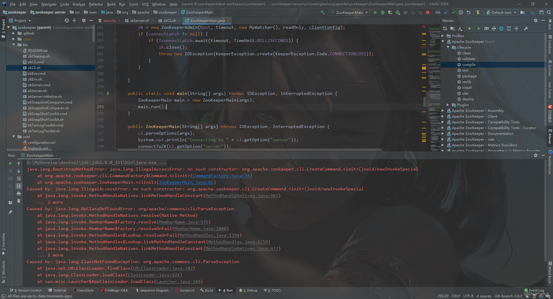553x299 pixels.
Task: Show Maven dependencies diagram icon
Action: [x=509, y=28]
